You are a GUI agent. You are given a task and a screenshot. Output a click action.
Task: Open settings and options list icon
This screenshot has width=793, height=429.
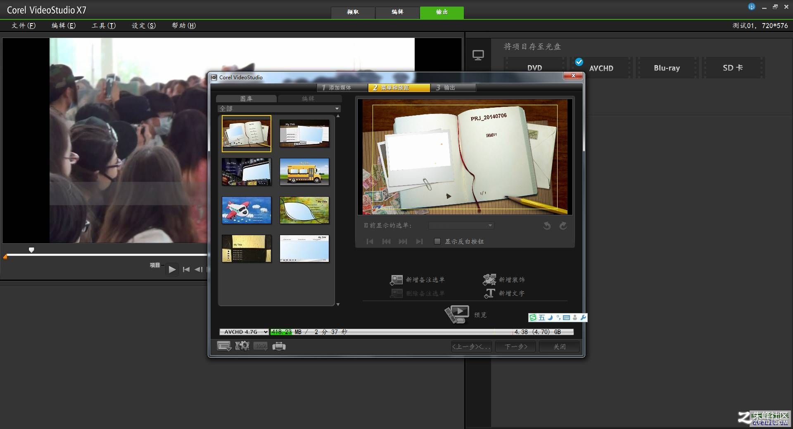point(224,346)
